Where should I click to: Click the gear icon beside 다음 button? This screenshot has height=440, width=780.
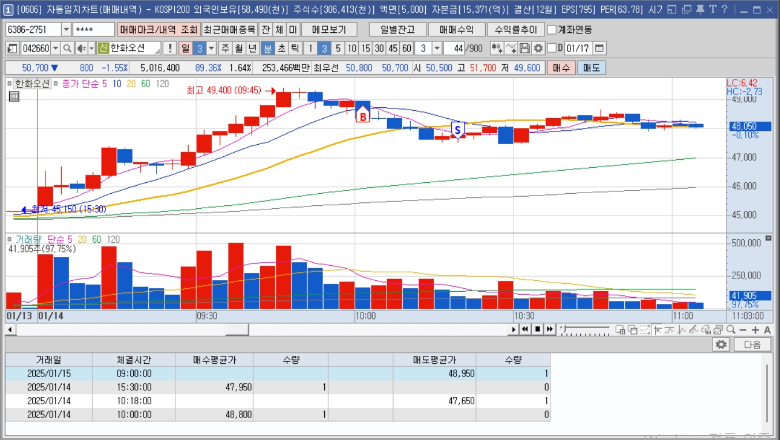pyautogui.click(x=721, y=344)
